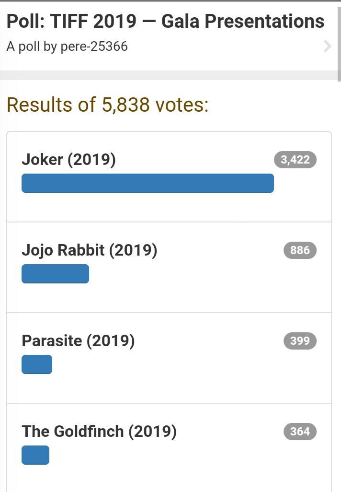341x492 pixels.
Task: Click the Parasite results bar
Action: click(x=37, y=364)
